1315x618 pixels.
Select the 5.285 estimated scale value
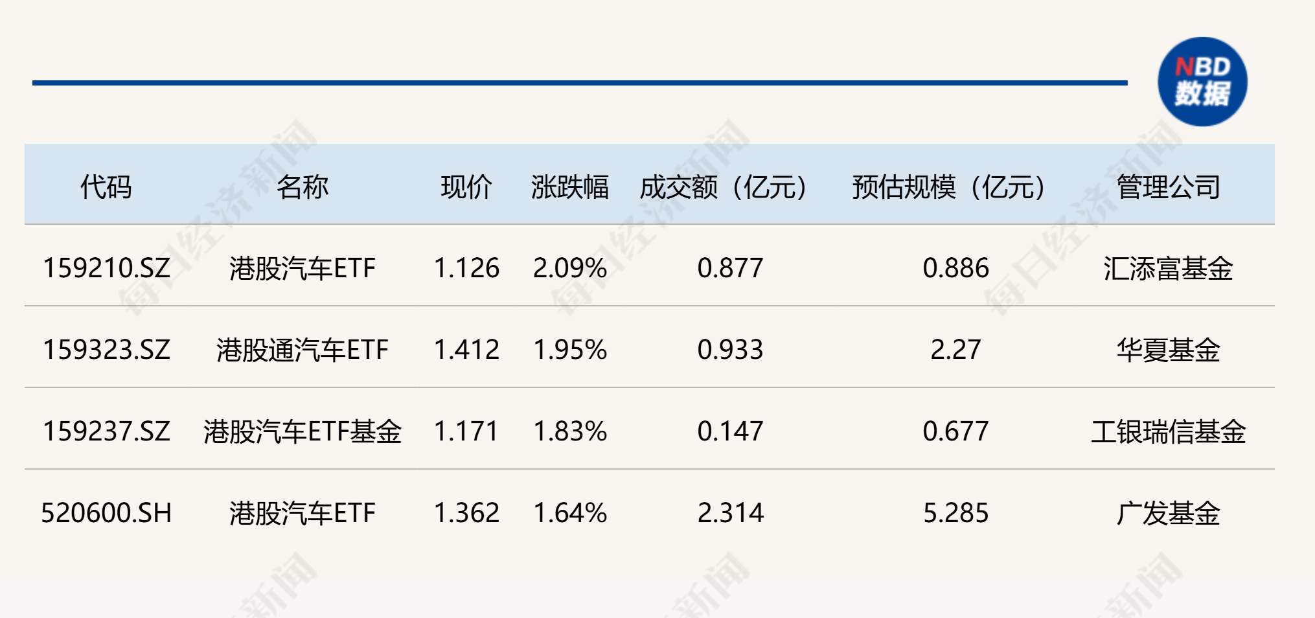(x=955, y=513)
